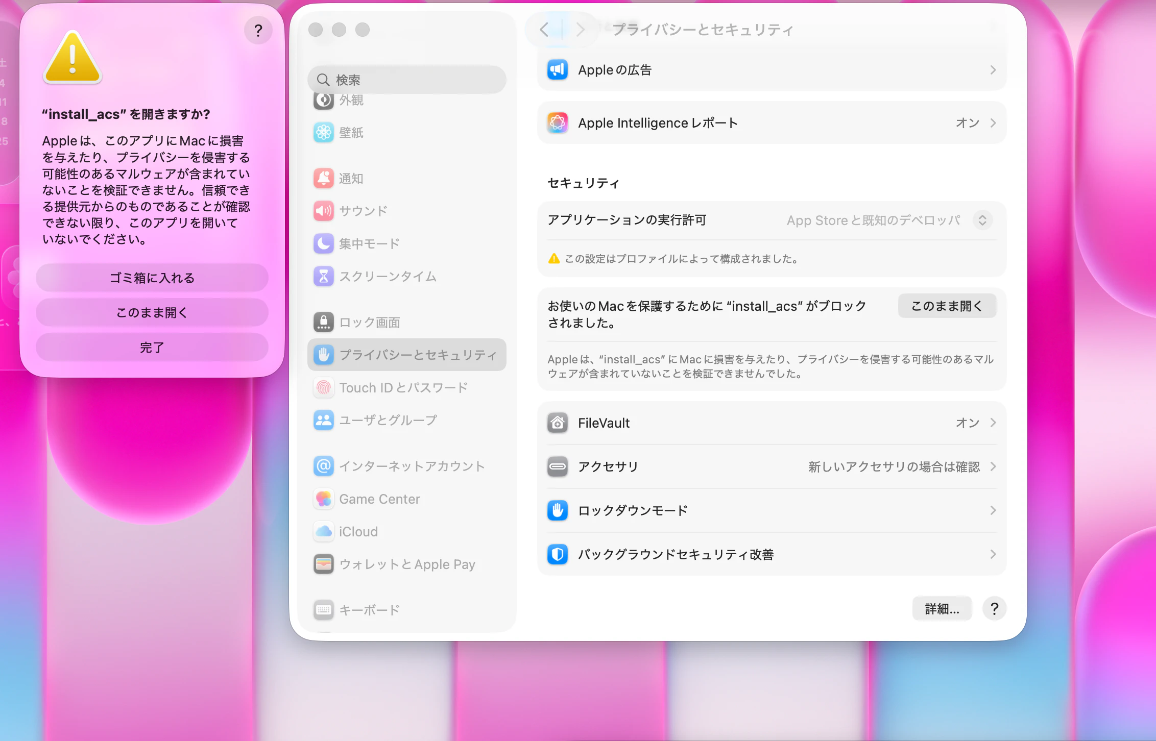Expand アクセサリ row chevron
The width and height of the screenshot is (1156, 741).
click(993, 466)
